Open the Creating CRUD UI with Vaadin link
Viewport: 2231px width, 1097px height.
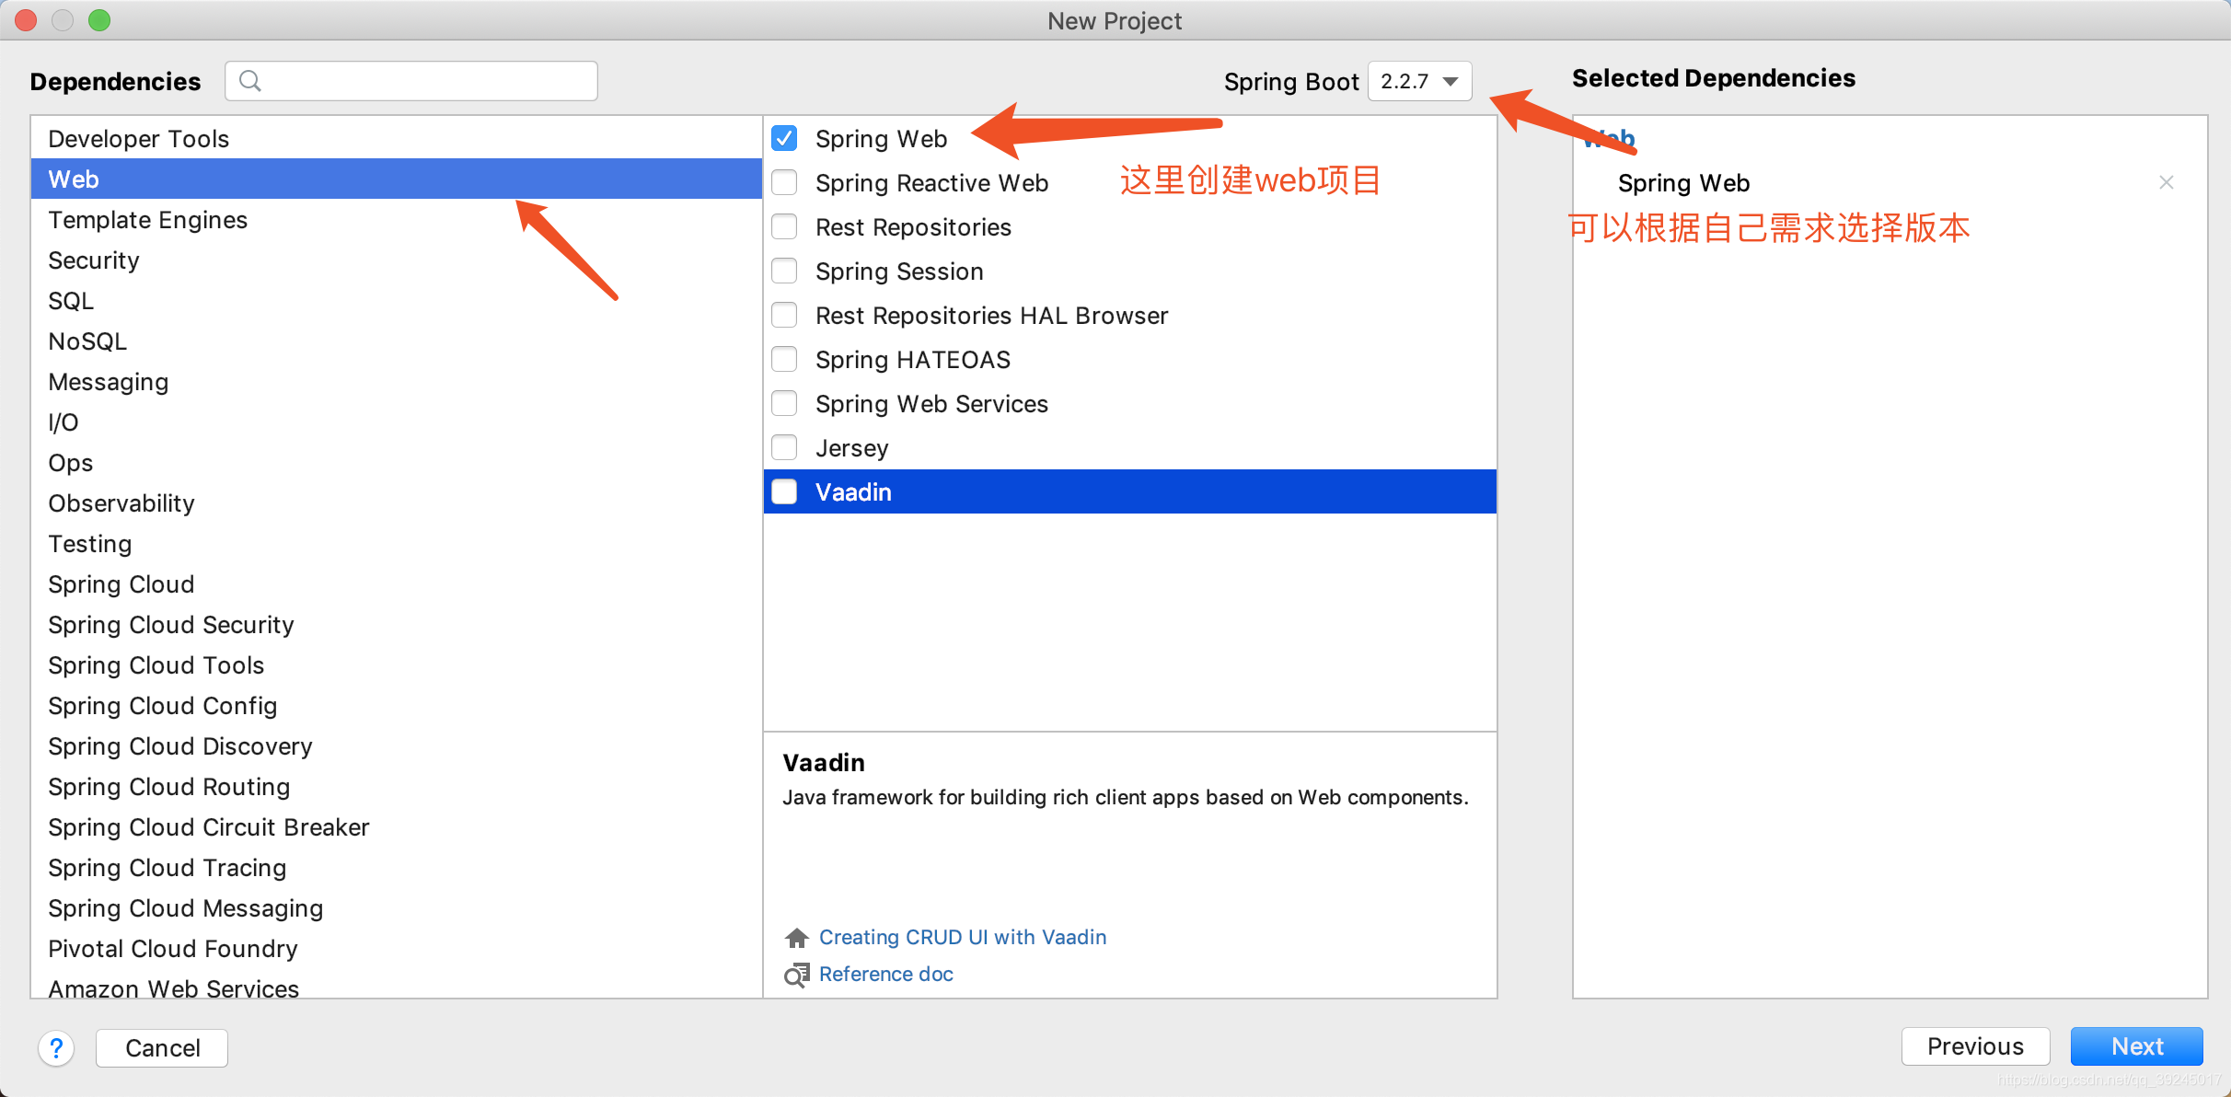[x=963, y=937]
